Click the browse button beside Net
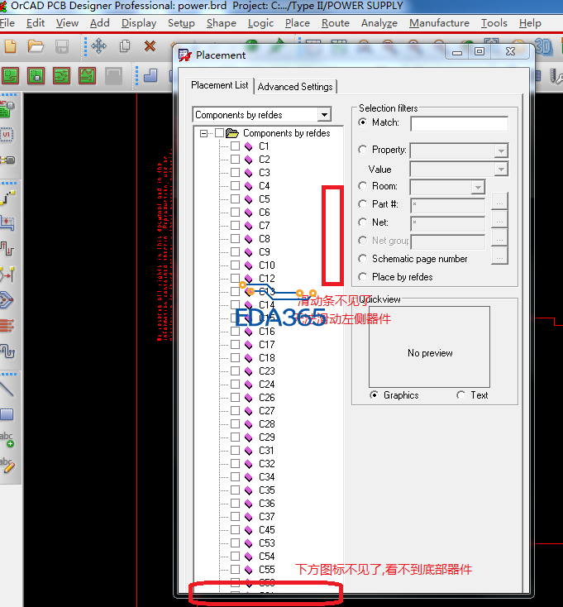This screenshot has width=563, height=607. click(x=499, y=222)
